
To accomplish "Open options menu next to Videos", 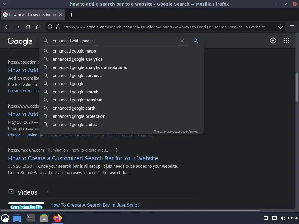I will tap(48, 192).
